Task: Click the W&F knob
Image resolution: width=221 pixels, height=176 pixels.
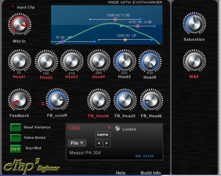Action: [x=194, y=61]
